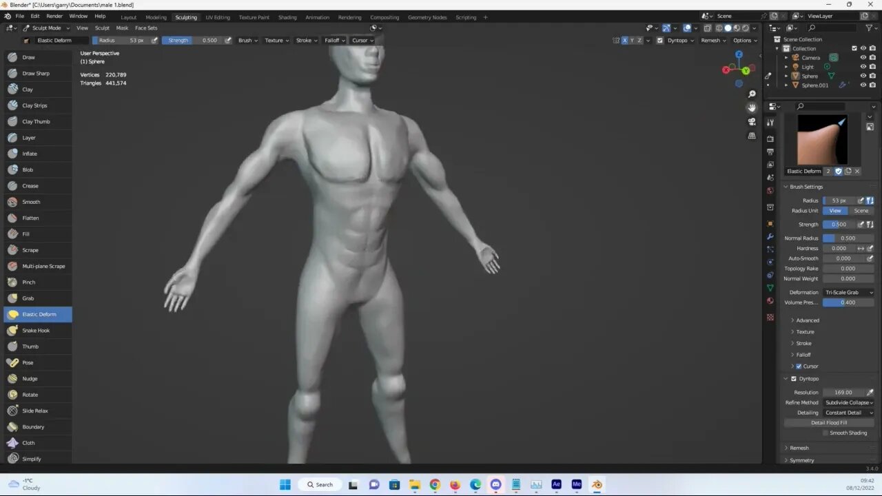Pick the Clay Strips brush
Image resolution: width=882 pixels, height=496 pixels.
click(x=38, y=105)
